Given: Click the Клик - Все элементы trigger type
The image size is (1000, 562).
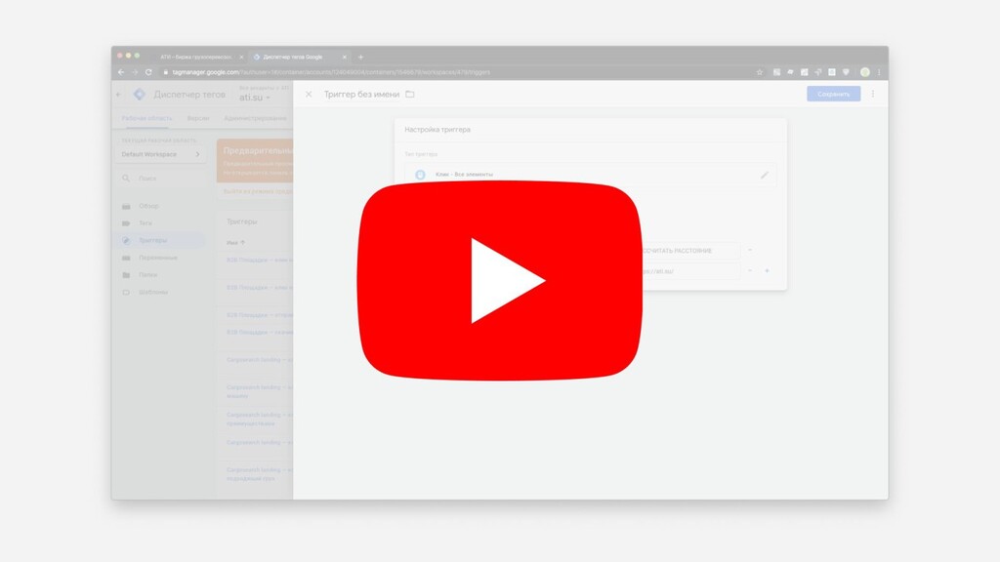Looking at the screenshot, I should [591, 175].
